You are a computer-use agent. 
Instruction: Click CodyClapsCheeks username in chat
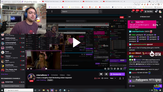tap(138, 31)
